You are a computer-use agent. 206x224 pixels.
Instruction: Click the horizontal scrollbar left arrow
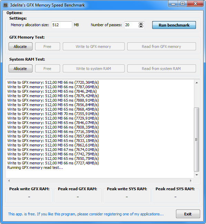click(x=9, y=181)
